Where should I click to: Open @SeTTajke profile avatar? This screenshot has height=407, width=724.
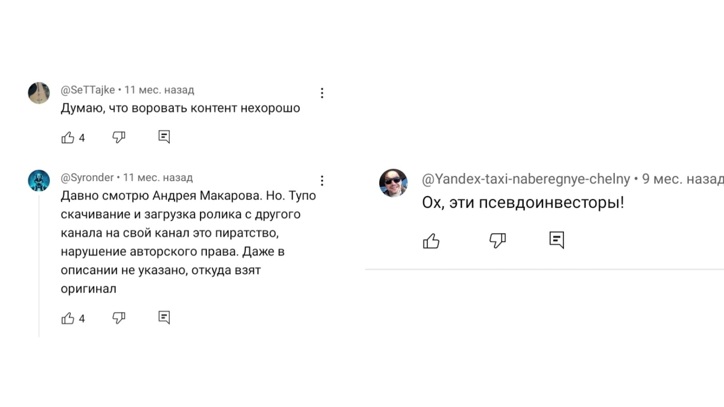point(39,93)
